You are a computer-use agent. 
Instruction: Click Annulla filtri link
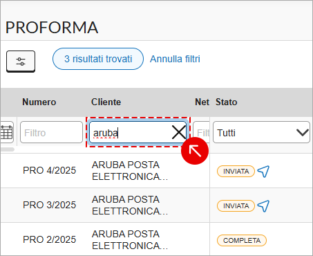(175, 59)
